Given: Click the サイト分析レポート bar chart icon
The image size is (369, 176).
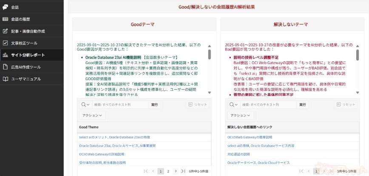Looking at the screenshot, I should pyautogui.click(x=5, y=55).
